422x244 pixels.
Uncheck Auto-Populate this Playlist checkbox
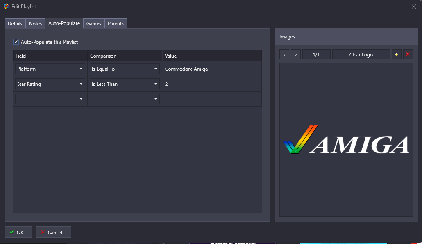(x=16, y=42)
